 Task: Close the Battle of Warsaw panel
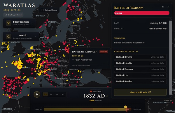(168, 7)
